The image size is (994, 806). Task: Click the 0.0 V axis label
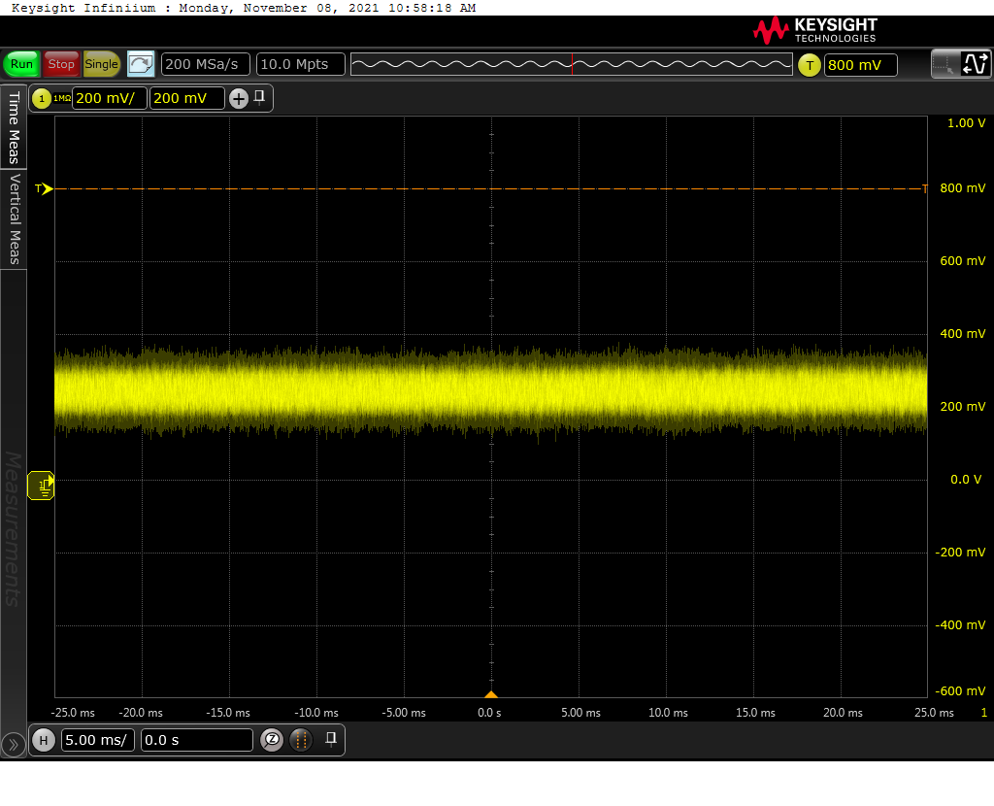[966, 480]
